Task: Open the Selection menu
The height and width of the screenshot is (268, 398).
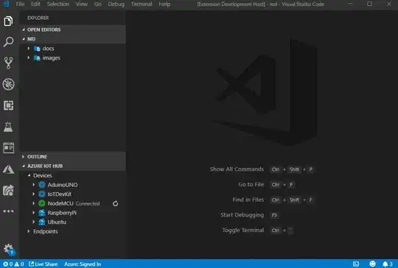Action: click(58, 4)
